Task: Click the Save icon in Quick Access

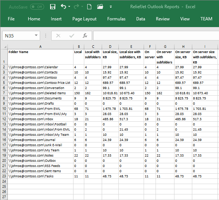Action: pyautogui.click(x=53, y=7)
